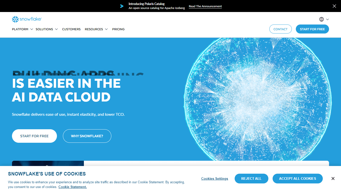341x192 pixels.
Task: Open the globe language selector
Action: 322,19
